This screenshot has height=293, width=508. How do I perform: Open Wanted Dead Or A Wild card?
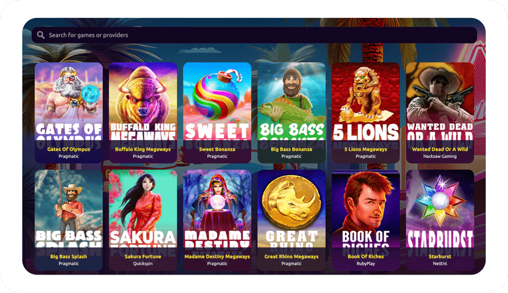point(440,112)
